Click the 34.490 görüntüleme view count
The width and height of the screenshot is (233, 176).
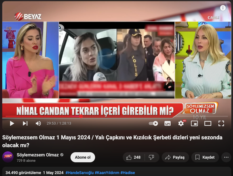tap(23, 173)
